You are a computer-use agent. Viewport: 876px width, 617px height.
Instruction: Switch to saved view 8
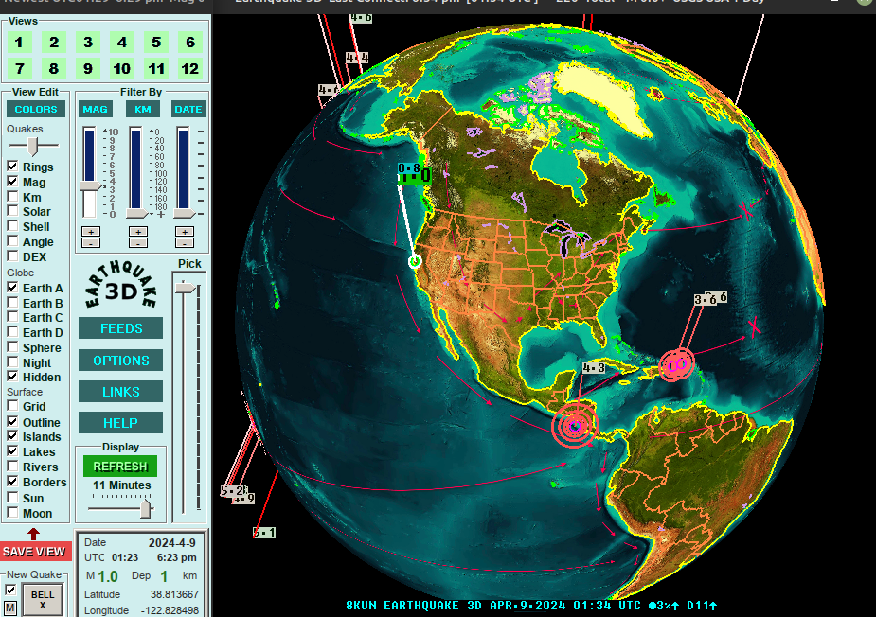54,69
